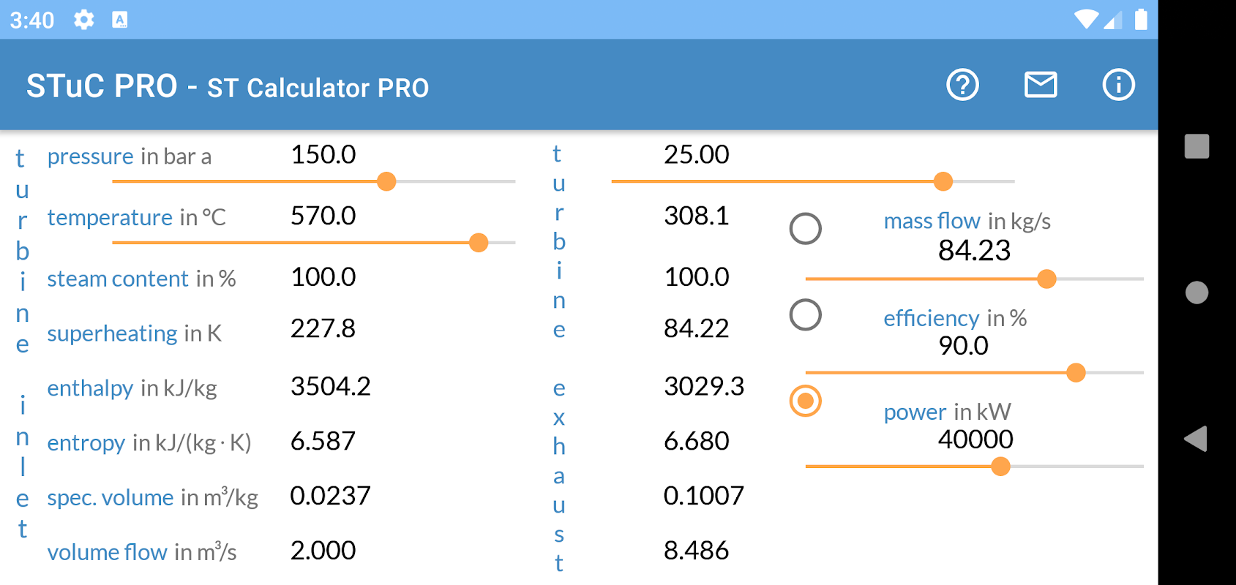This screenshot has height=585, width=1236.
Task: Select the mass flow radio button
Action: [x=805, y=229]
